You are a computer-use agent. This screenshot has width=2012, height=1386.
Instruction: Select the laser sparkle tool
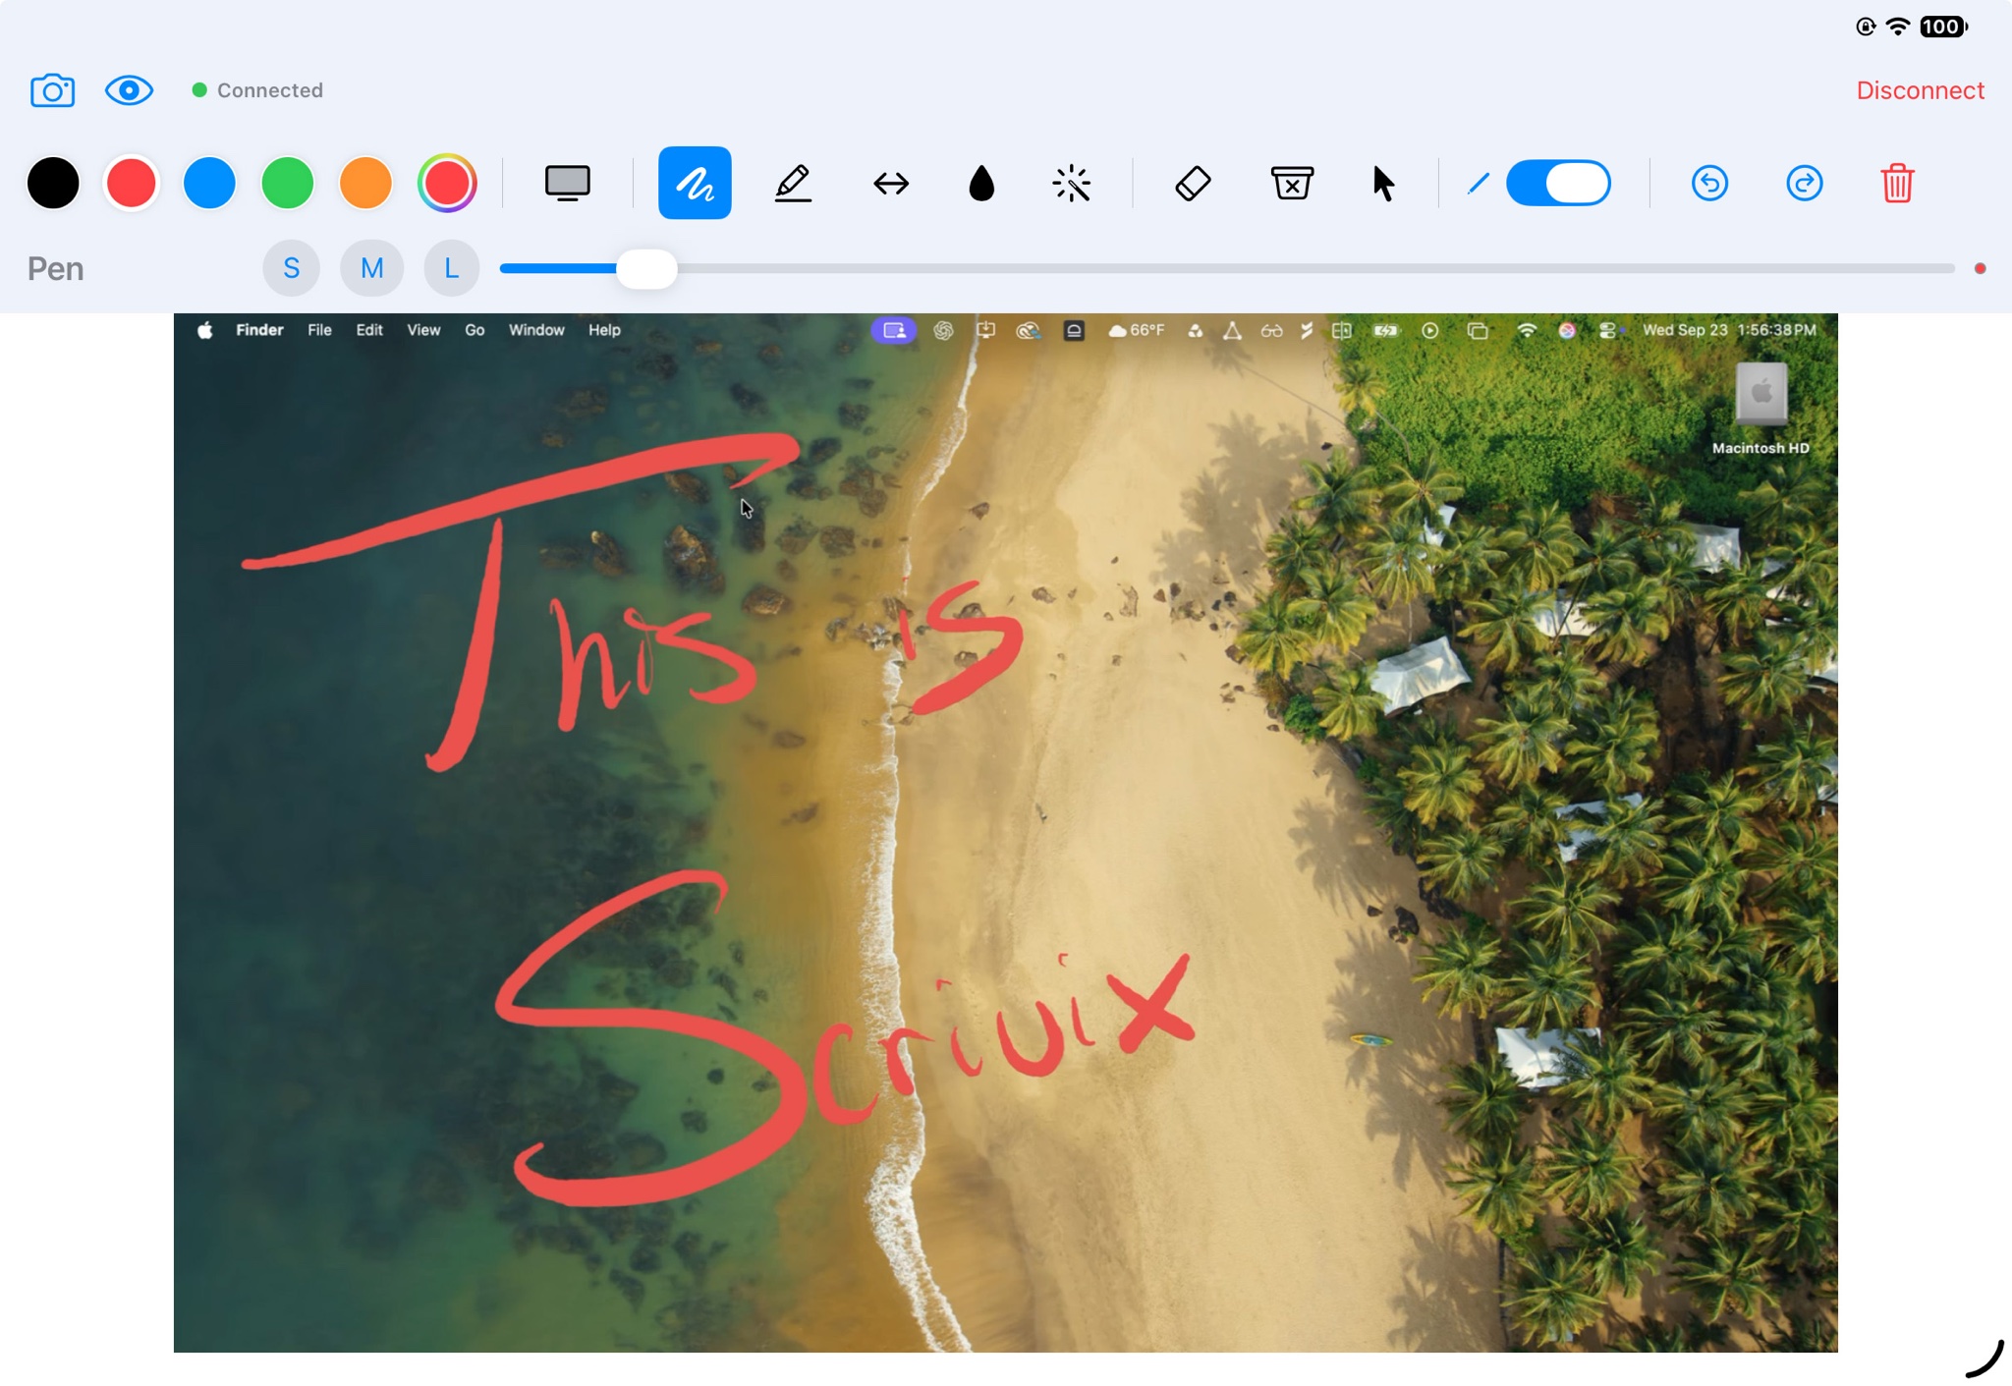click(1072, 183)
